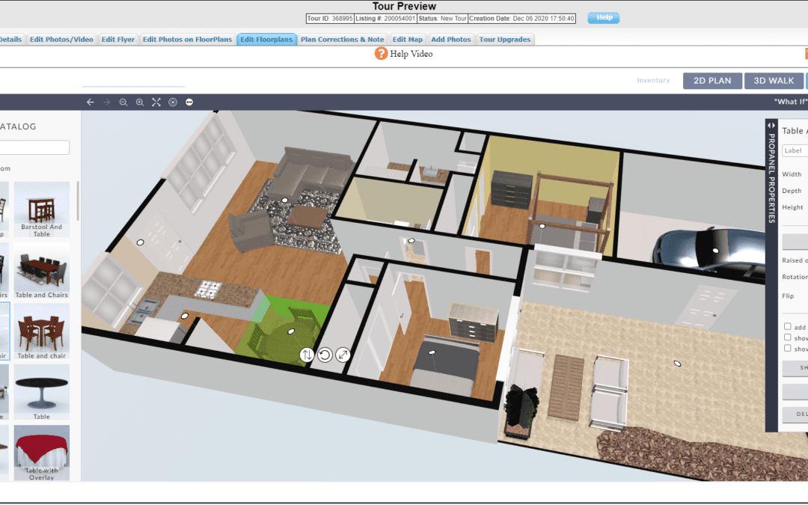Open the Plan Corrections & Note tab
Viewport: 808px width, 505px height.
[342, 39]
